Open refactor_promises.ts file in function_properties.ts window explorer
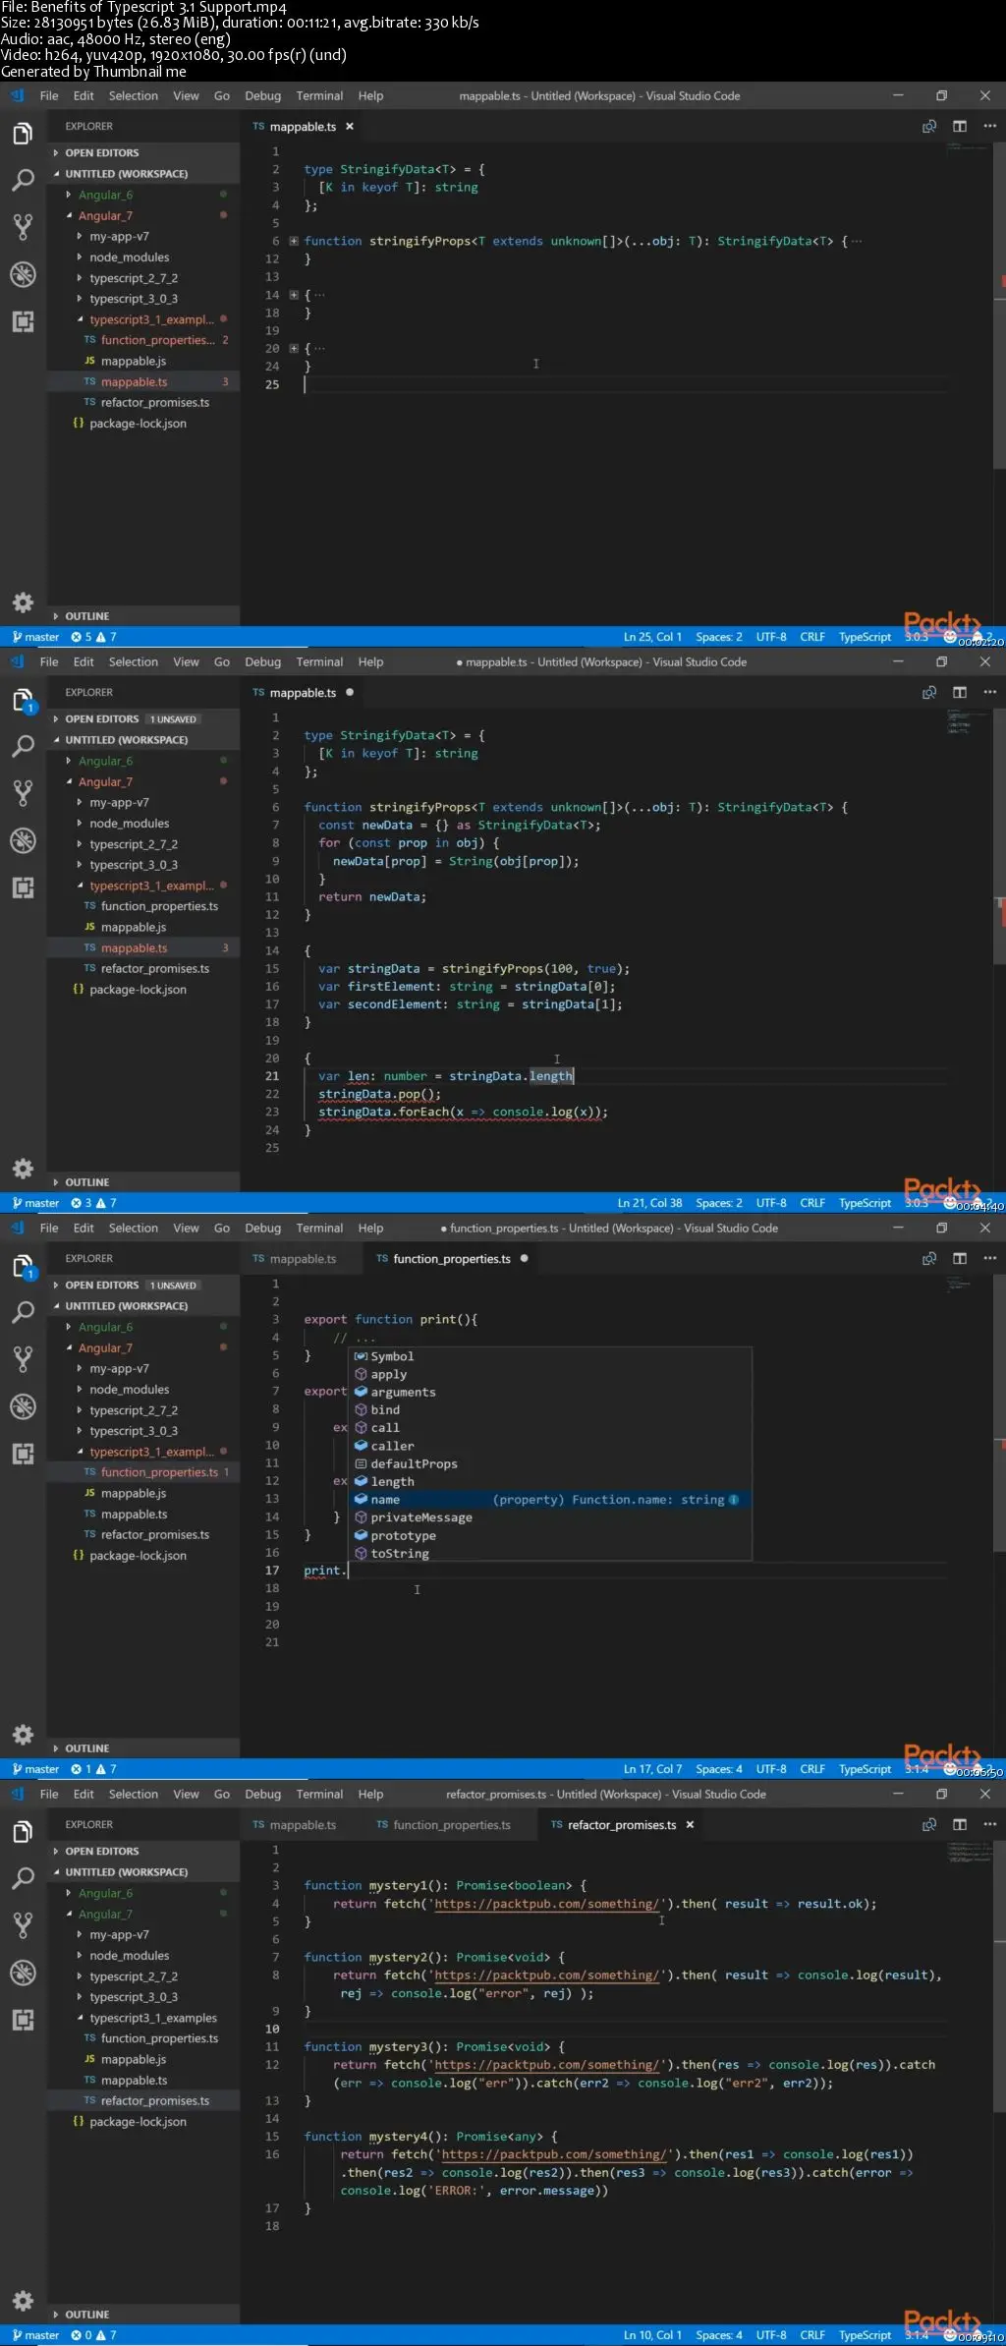The image size is (1006, 2346). 155,1535
